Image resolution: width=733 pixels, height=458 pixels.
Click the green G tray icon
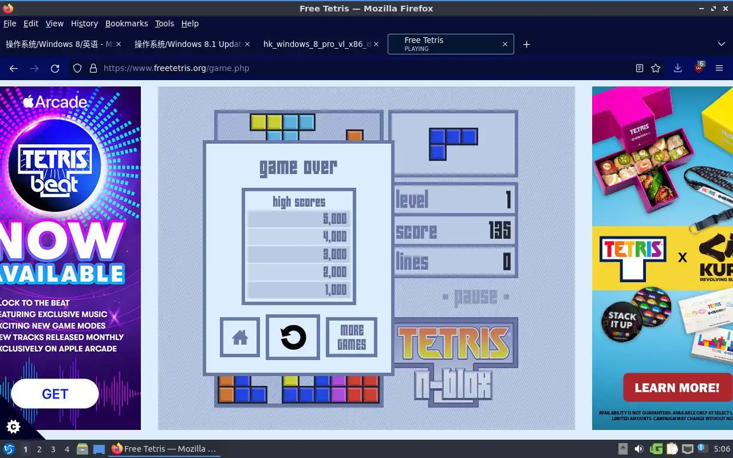click(x=656, y=449)
